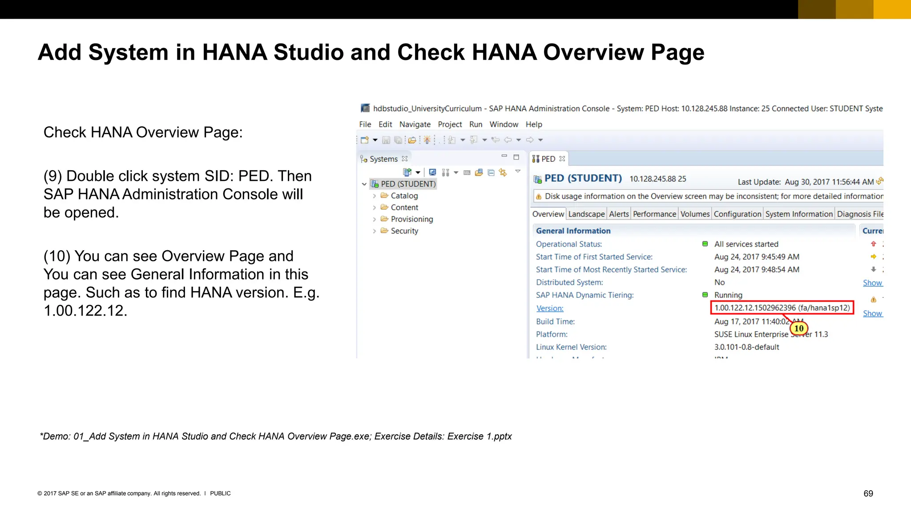The image size is (911, 512).
Task: Collapse the PED (STUDENT) tree node
Action: [364, 184]
